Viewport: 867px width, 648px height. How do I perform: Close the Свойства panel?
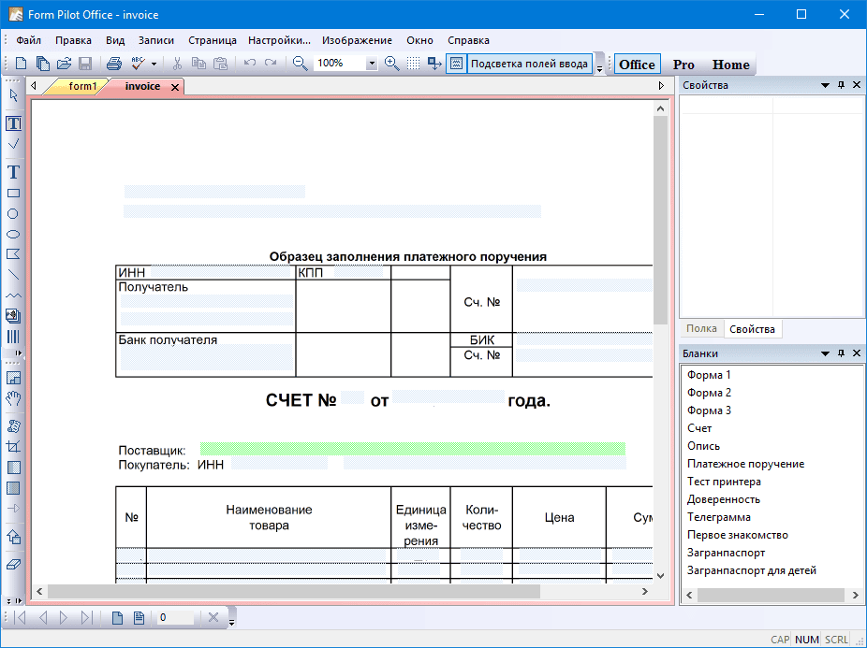pos(857,85)
